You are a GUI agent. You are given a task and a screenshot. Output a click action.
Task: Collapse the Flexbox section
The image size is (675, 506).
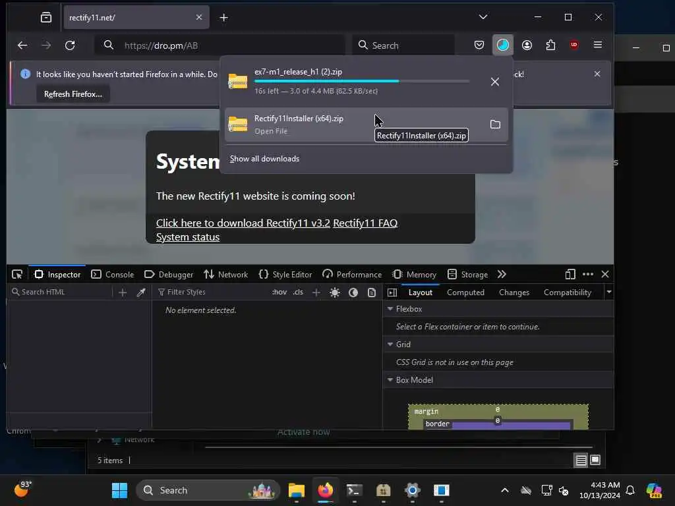tap(390, 309)
